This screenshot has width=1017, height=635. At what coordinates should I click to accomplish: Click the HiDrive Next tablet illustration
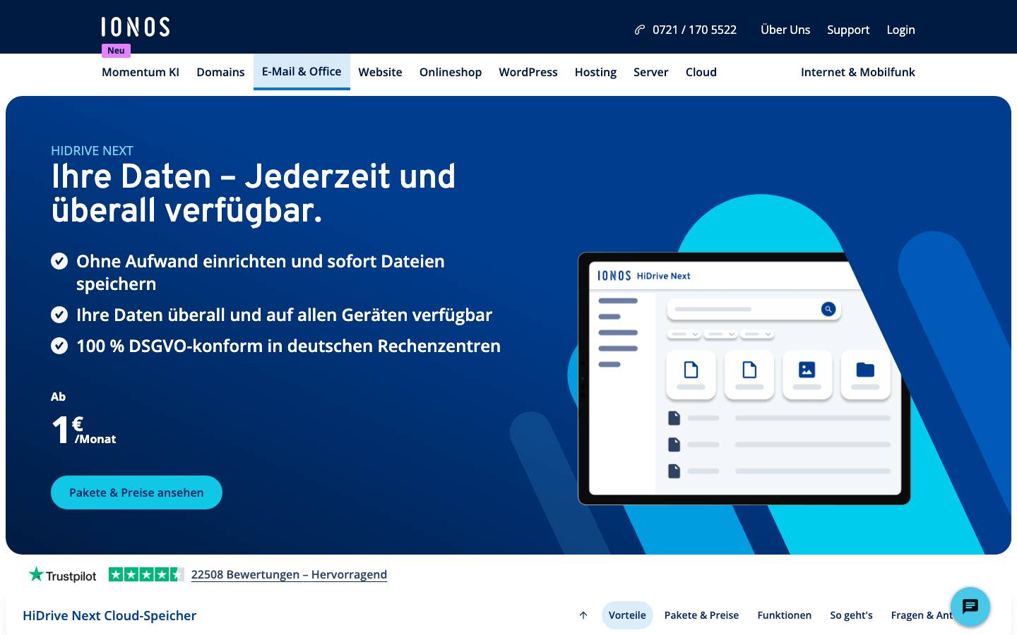coord(744,378)
